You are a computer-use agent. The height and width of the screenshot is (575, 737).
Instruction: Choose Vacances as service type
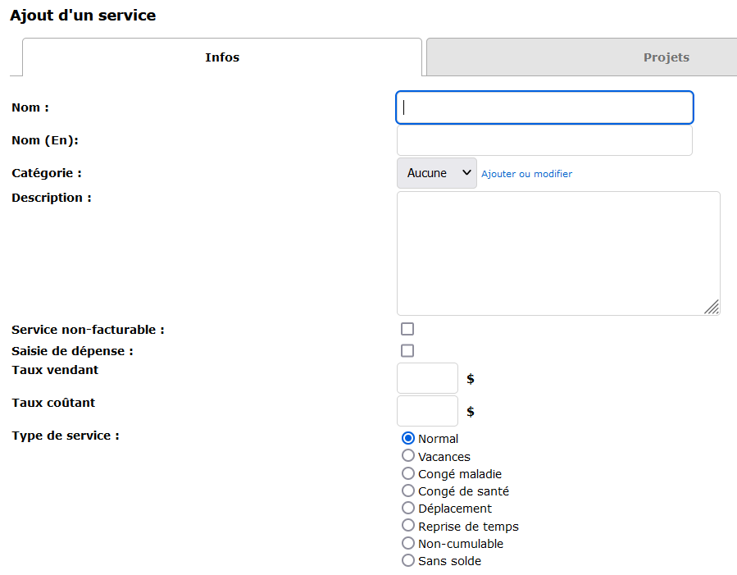point(408,456)
